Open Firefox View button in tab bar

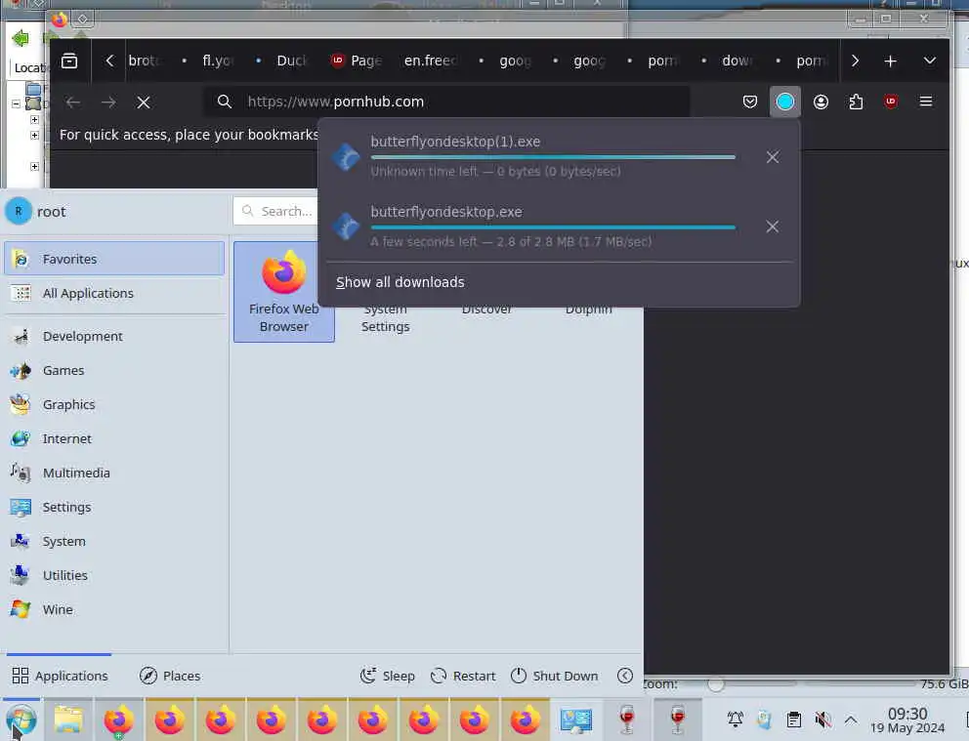pos(69,61)
